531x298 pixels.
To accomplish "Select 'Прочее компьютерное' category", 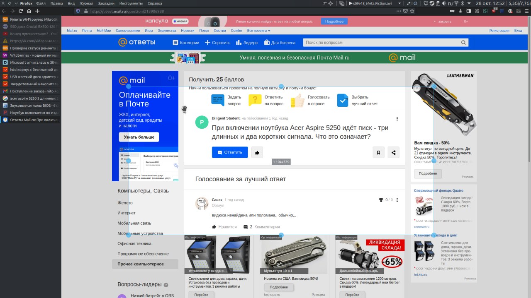I will click(x=145, y=264).
